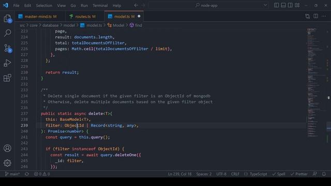This screenshot has width=331, height=186.
Task: Click 'Promise<number>' on line 240
Action: click(66, 131)
